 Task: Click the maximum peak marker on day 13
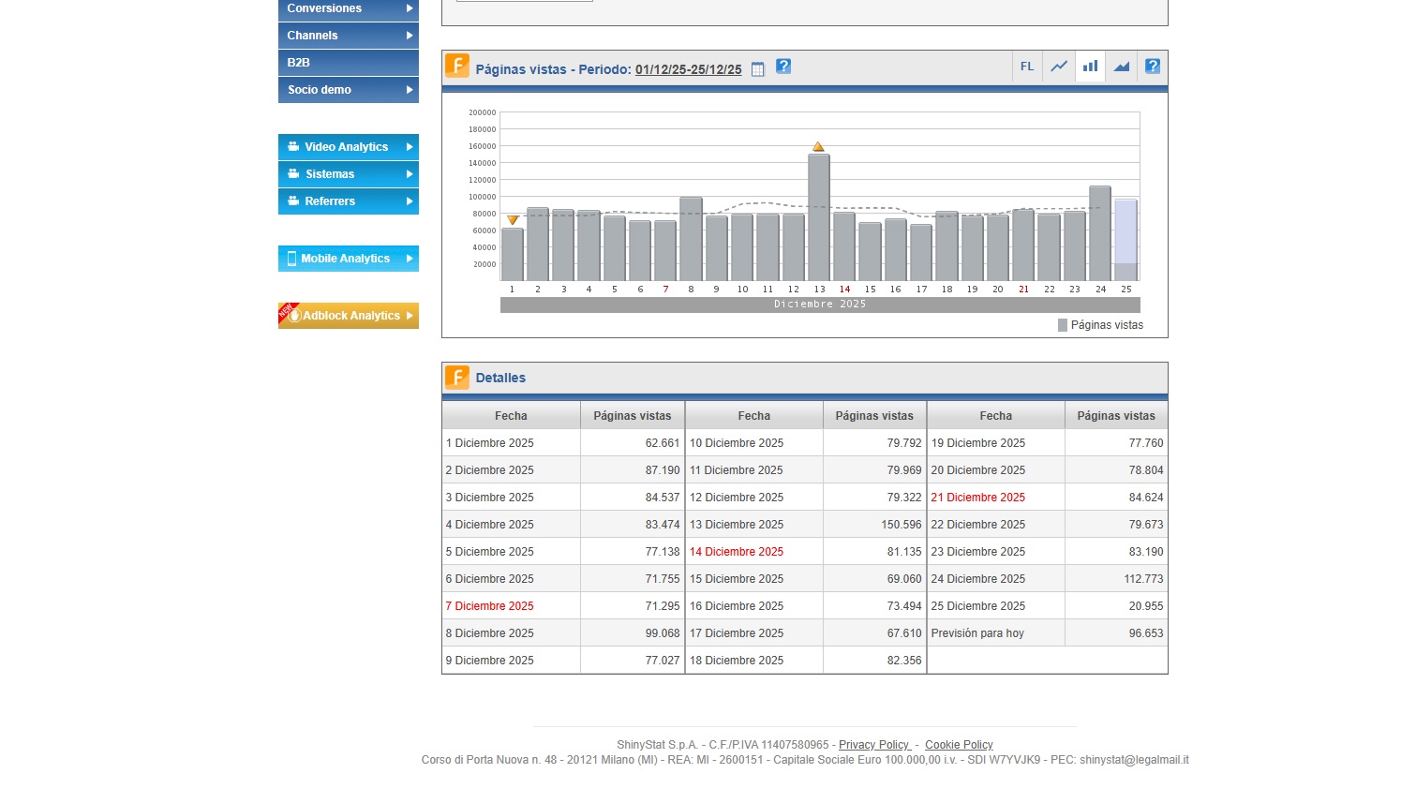[818, 146]
